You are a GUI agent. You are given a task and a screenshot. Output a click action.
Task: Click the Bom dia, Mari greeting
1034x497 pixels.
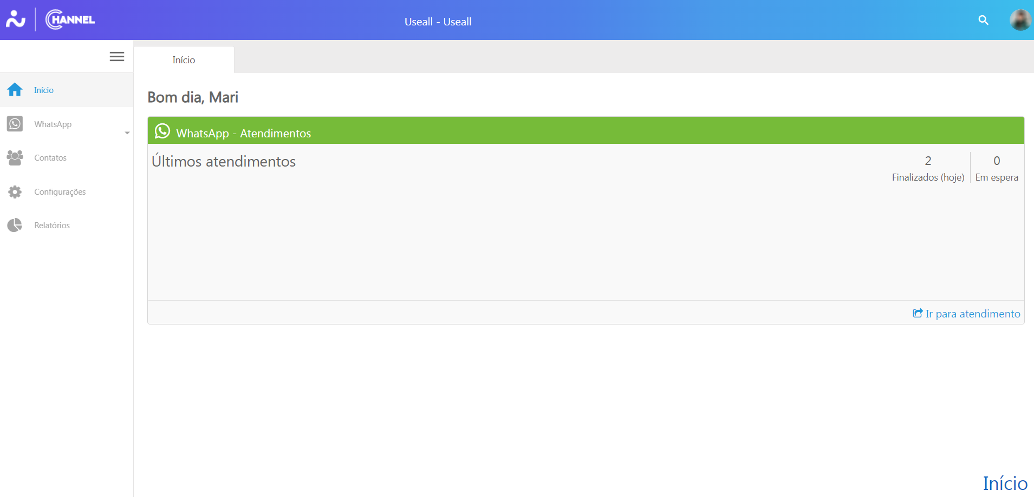click(x=193, y=97)
